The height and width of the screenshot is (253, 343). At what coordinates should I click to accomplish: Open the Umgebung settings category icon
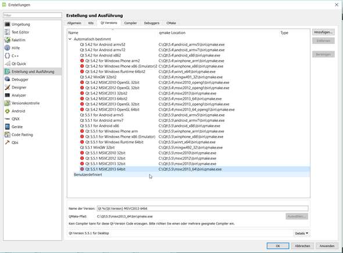7,24
